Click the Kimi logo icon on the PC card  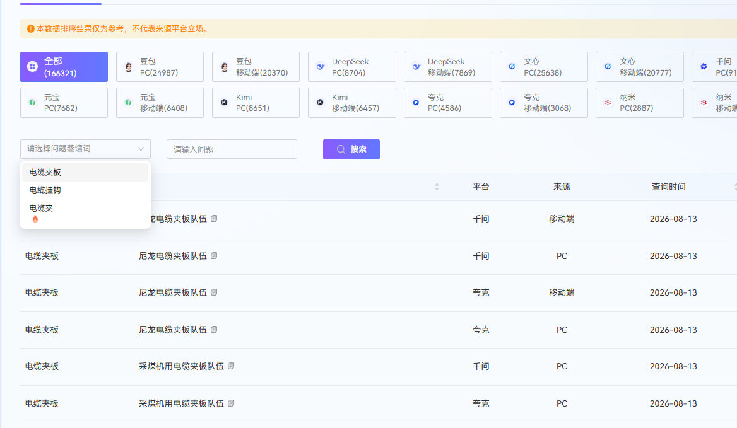pos(224,102)
